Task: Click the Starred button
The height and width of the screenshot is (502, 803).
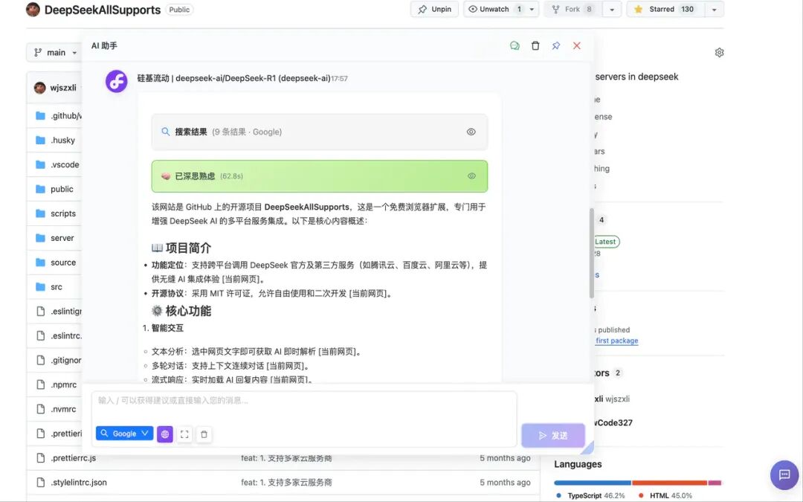Action: coord(665,9)
